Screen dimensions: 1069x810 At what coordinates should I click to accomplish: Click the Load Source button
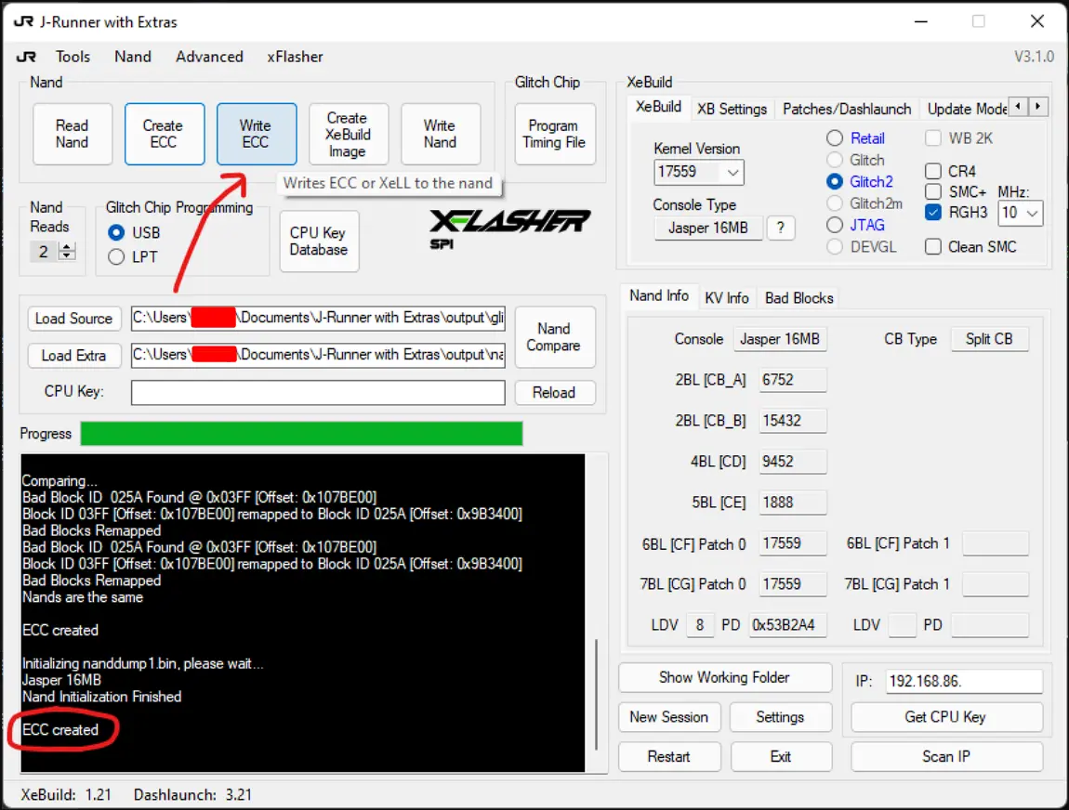pyautogui.click(x=73, y=318)
